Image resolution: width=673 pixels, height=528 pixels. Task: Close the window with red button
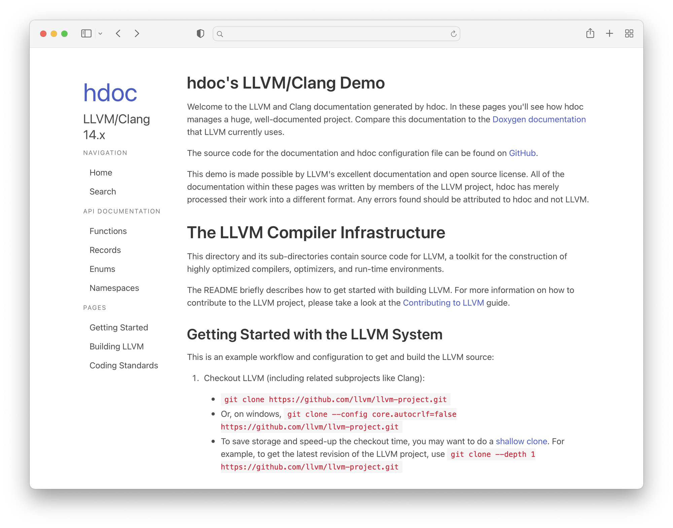[43, 34]
